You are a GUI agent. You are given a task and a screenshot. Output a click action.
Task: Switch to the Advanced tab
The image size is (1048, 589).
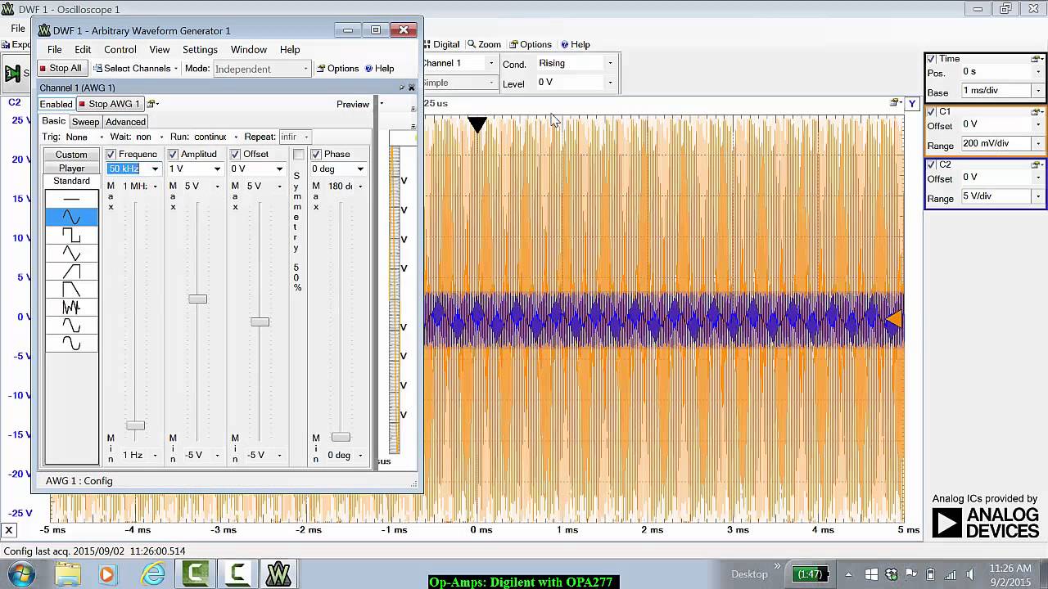(125, 122)
